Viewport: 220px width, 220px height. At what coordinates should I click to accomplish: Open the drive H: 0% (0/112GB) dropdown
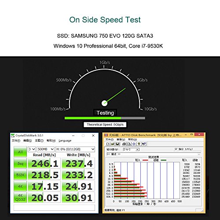[75, 149]
